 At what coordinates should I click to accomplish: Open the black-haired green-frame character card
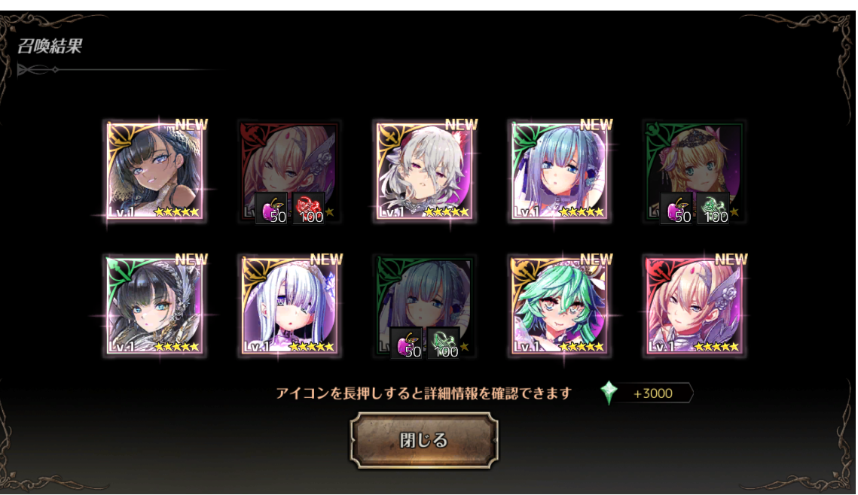pos(155,305)
